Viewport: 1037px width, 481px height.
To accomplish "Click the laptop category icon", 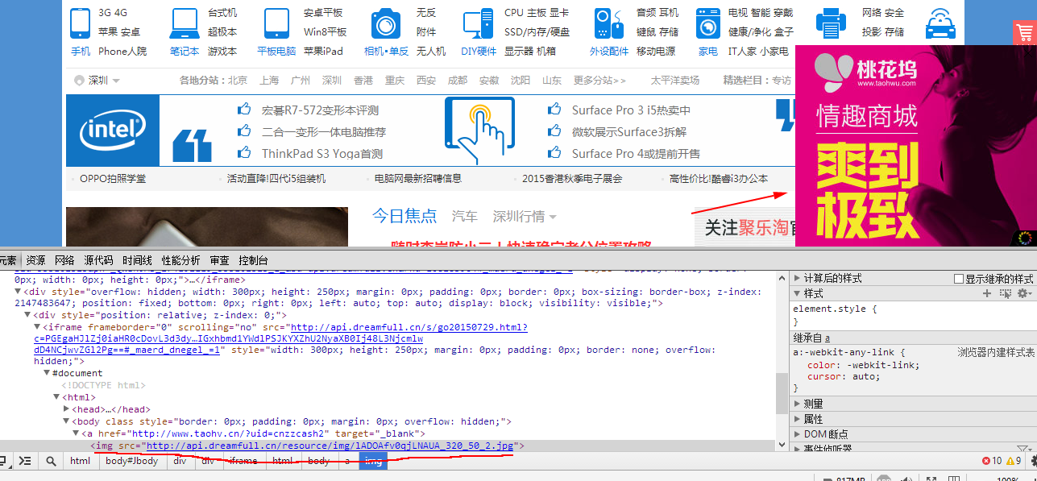I will (185, 23).
